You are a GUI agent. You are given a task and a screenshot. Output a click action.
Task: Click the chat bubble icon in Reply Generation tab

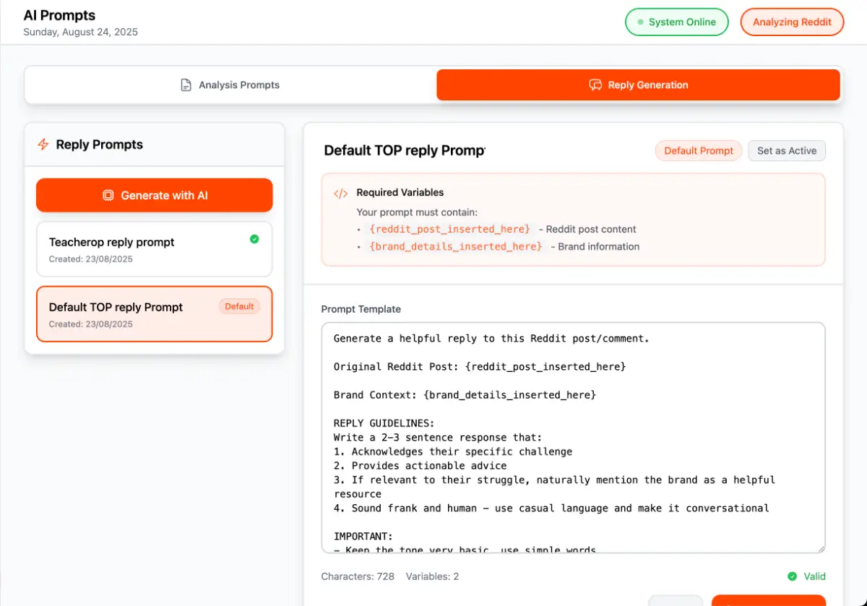coord(595,85)
